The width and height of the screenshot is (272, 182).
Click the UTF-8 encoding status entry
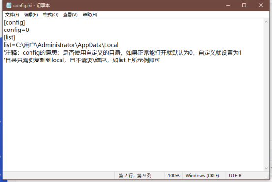(235, 176)
